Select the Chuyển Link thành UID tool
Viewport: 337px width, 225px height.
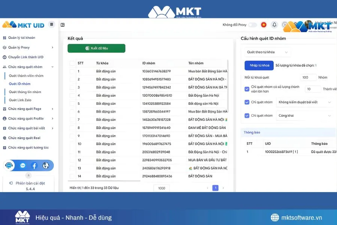(x=25, y=57)
